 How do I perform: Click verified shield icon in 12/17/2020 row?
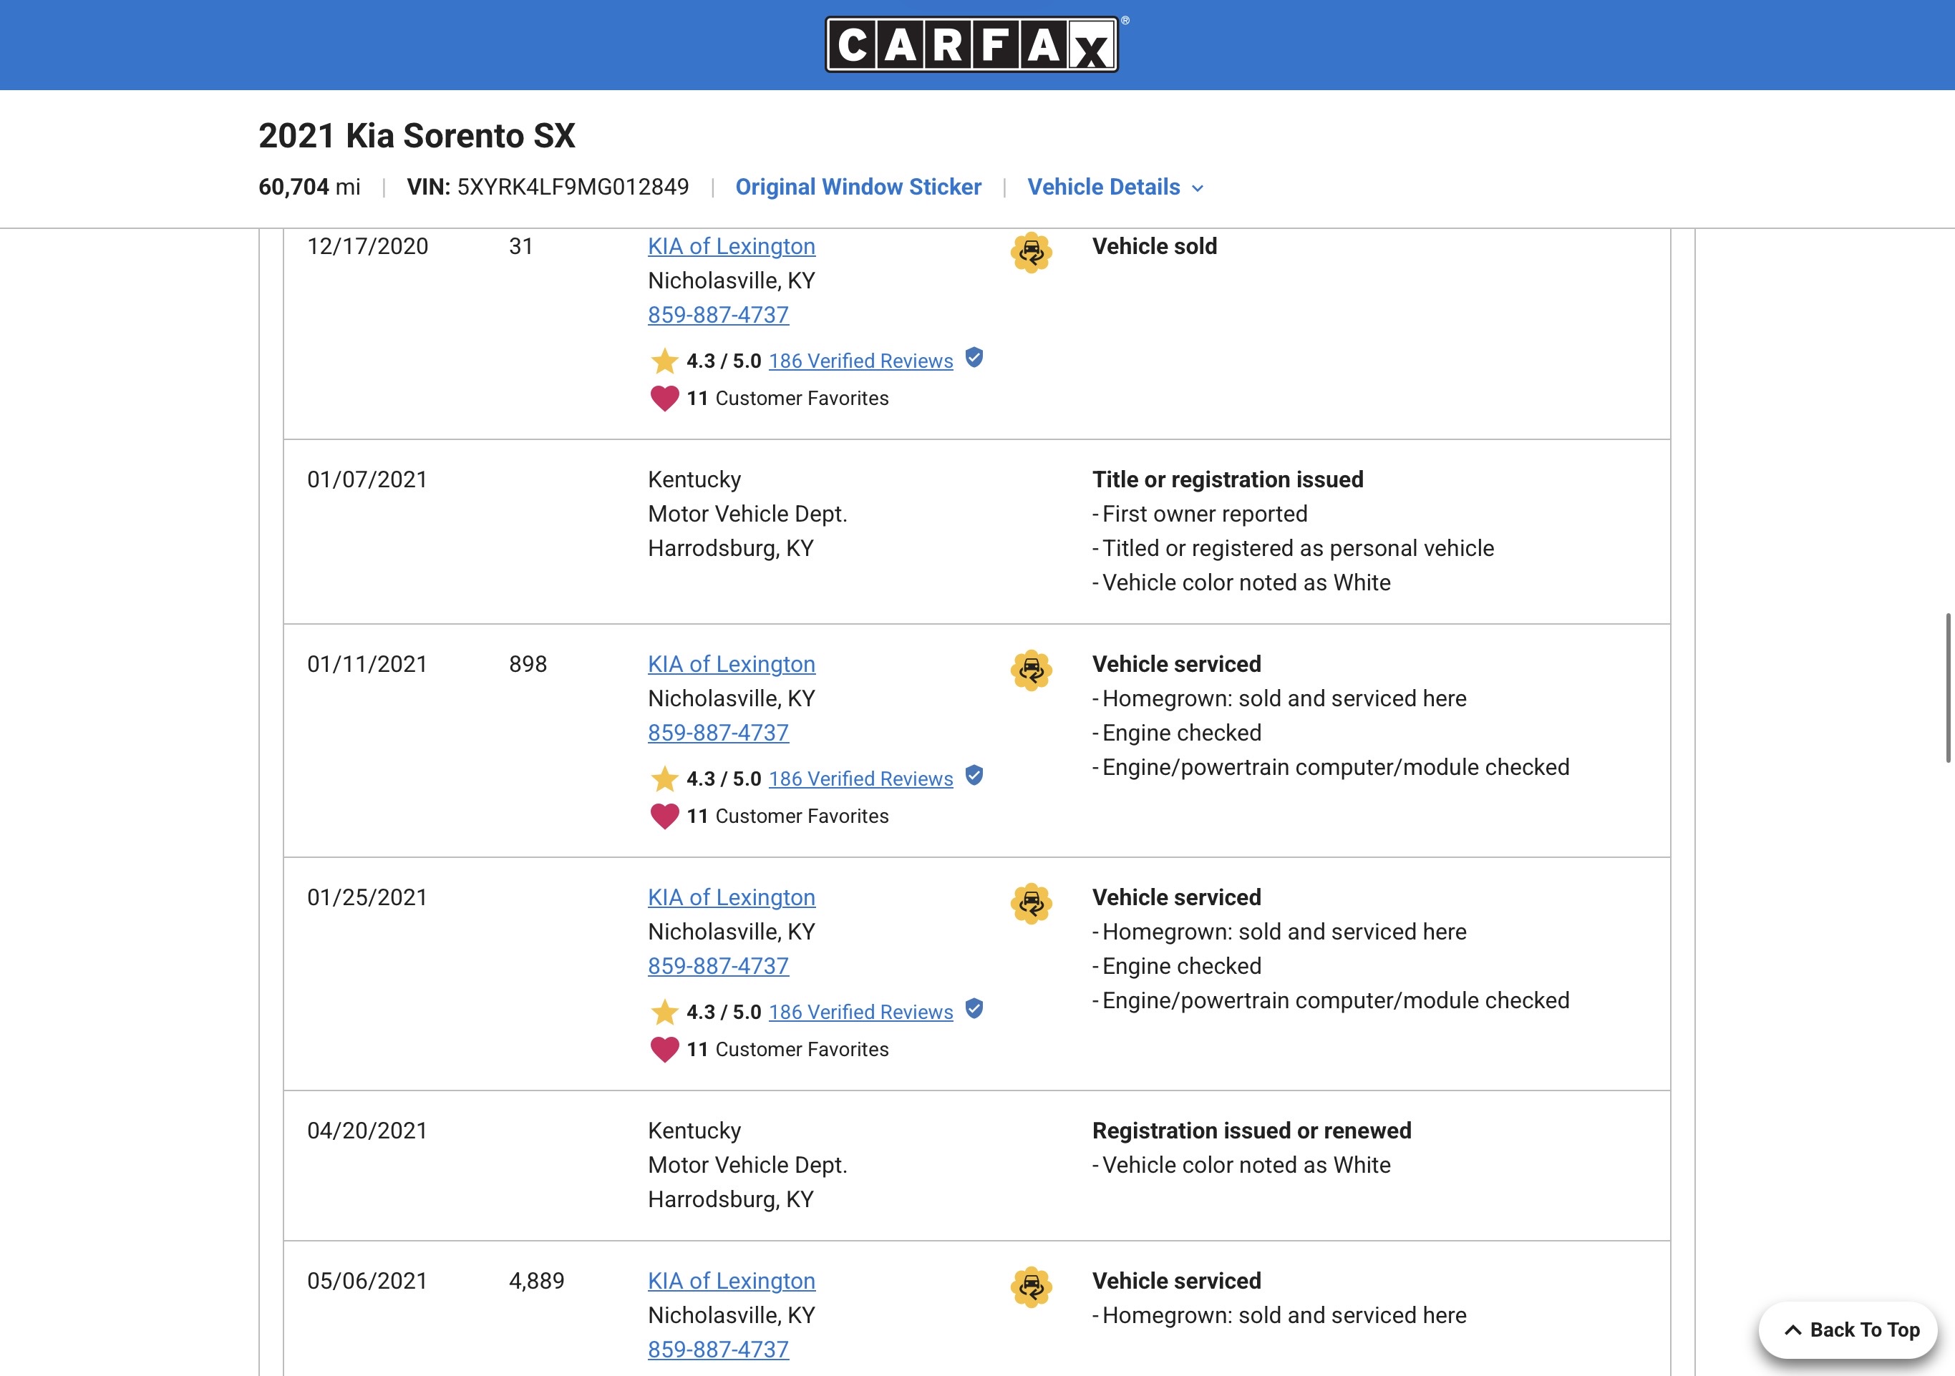[974, 358]
